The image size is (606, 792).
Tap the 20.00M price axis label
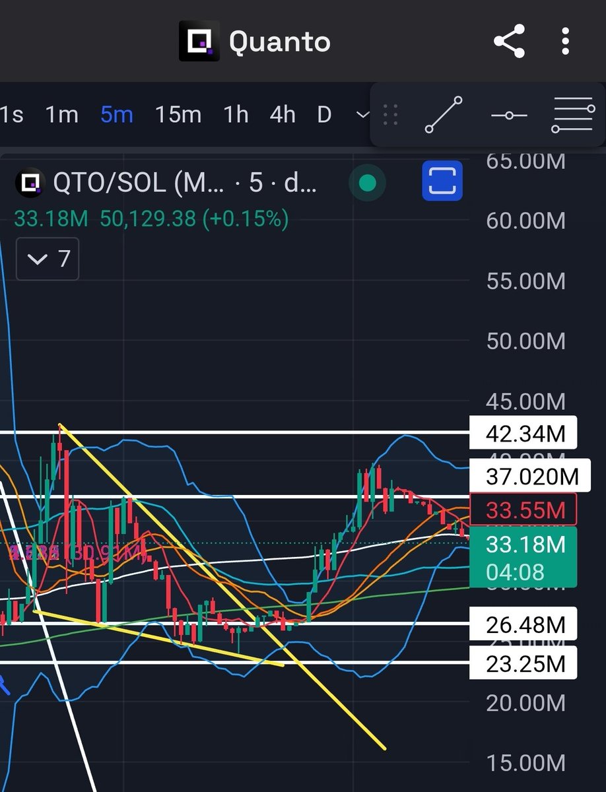tap(525, 703)
